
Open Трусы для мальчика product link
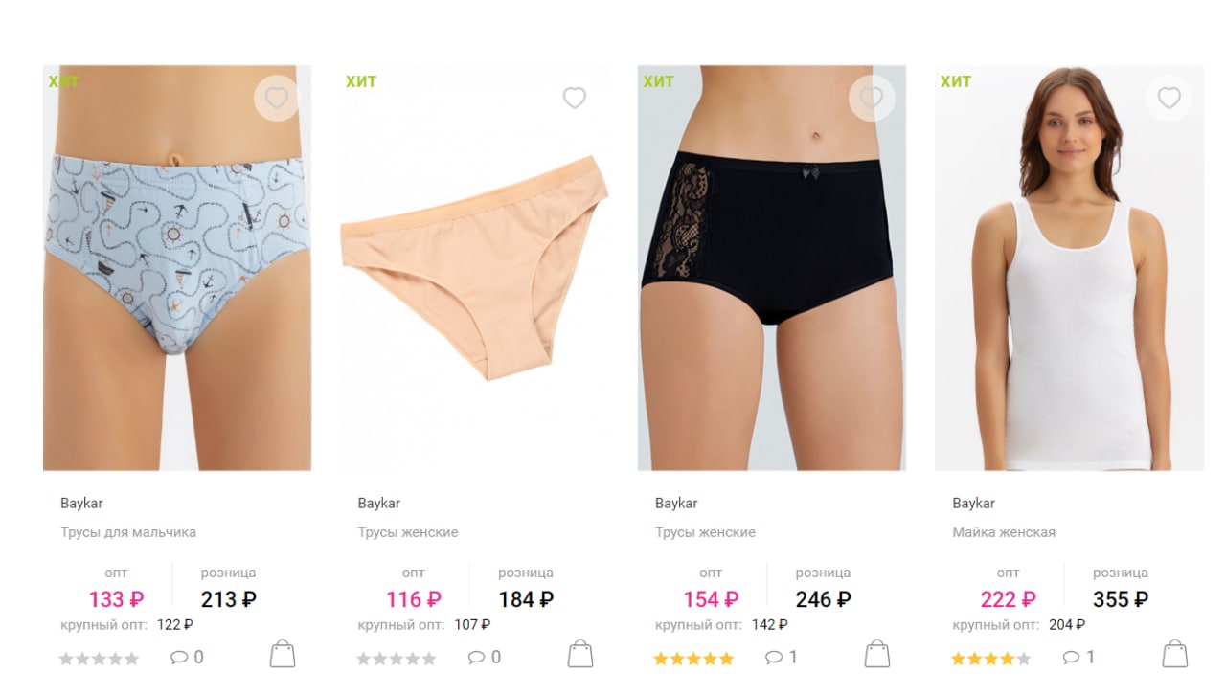[x=128, y=532]
